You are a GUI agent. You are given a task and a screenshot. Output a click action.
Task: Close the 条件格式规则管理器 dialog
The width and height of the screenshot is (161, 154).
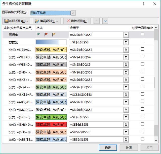(x=155, y=4)
